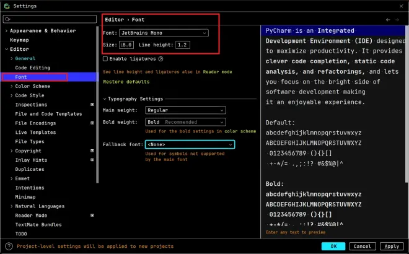Expand the General node arrow

point(12,58)
